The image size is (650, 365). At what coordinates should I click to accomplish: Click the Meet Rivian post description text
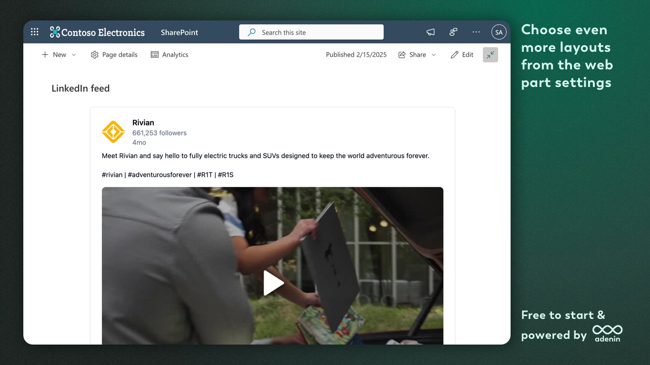266,156
